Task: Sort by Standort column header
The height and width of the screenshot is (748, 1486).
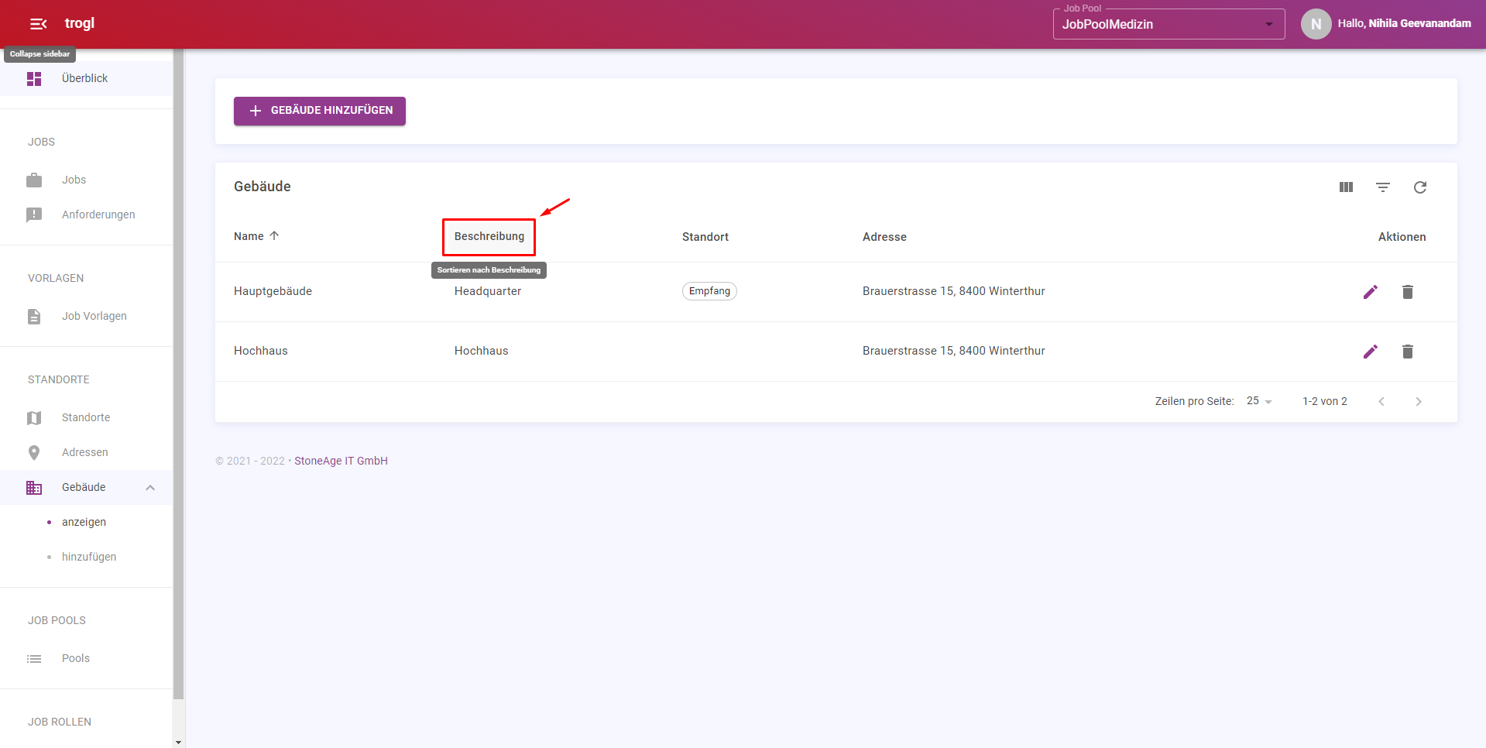Action: point(705,237)
